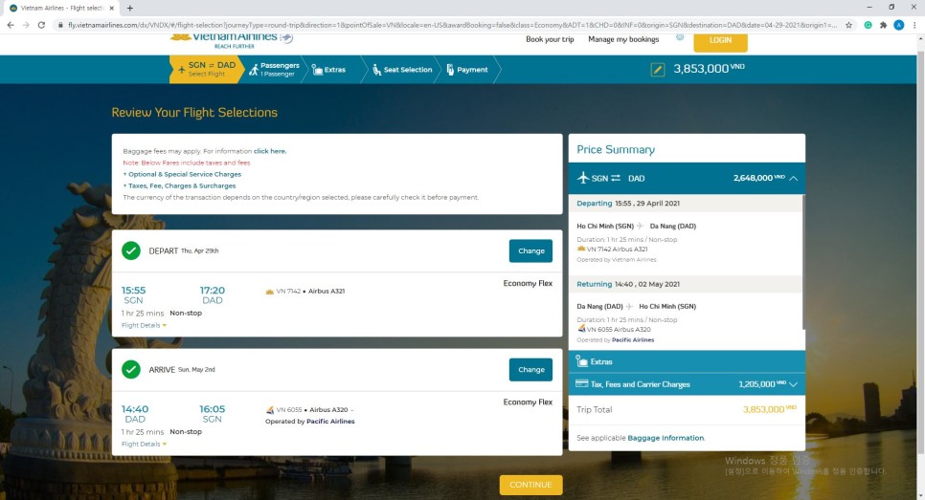Click the browser address bar URL
The height and width of the screenshot is (500, 925).
click(452, 25)
